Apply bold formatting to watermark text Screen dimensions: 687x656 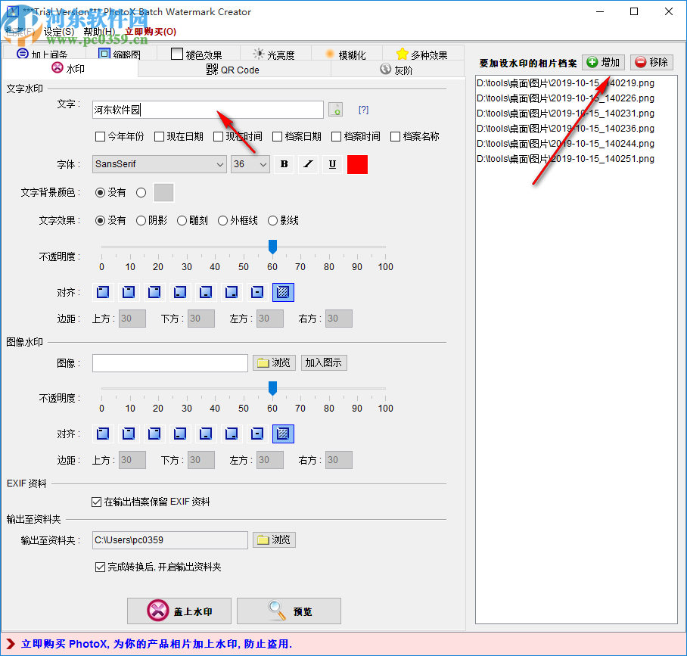[x=284, y=164]
